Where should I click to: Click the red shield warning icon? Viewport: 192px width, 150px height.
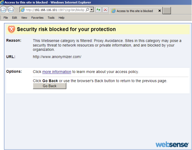click(x=11, y=29)
